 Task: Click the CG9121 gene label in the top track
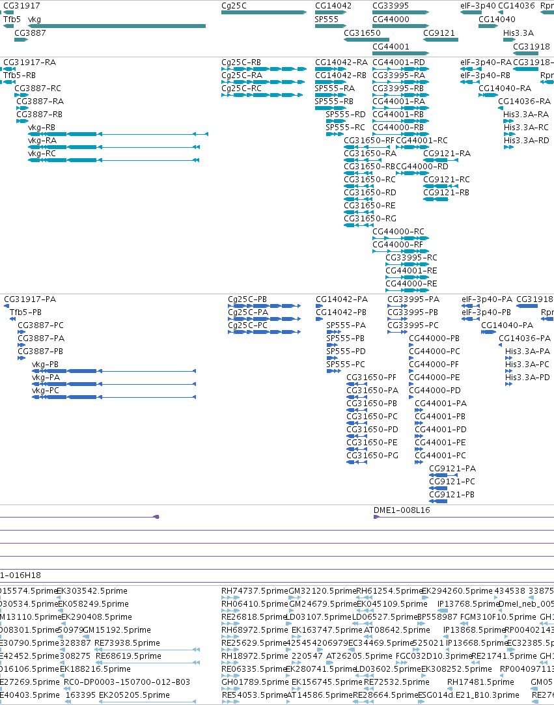point(439,33)
